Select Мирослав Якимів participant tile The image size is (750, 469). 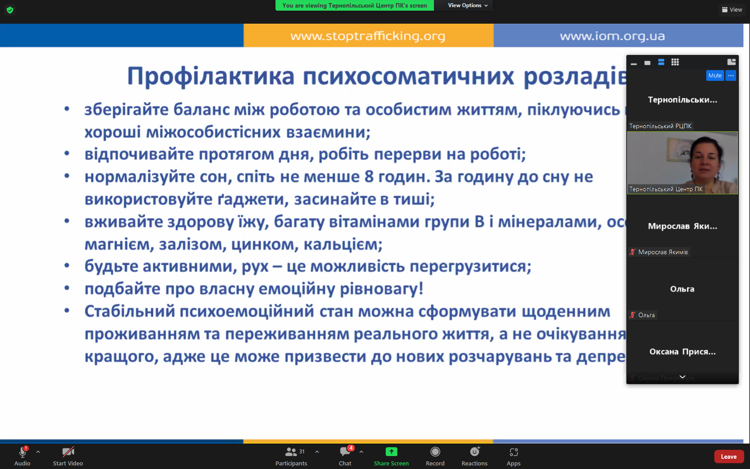[682, 226]
